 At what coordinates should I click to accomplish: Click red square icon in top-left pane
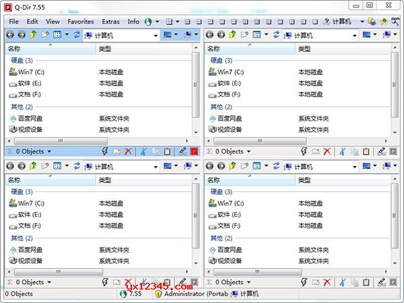coord(195,151)
